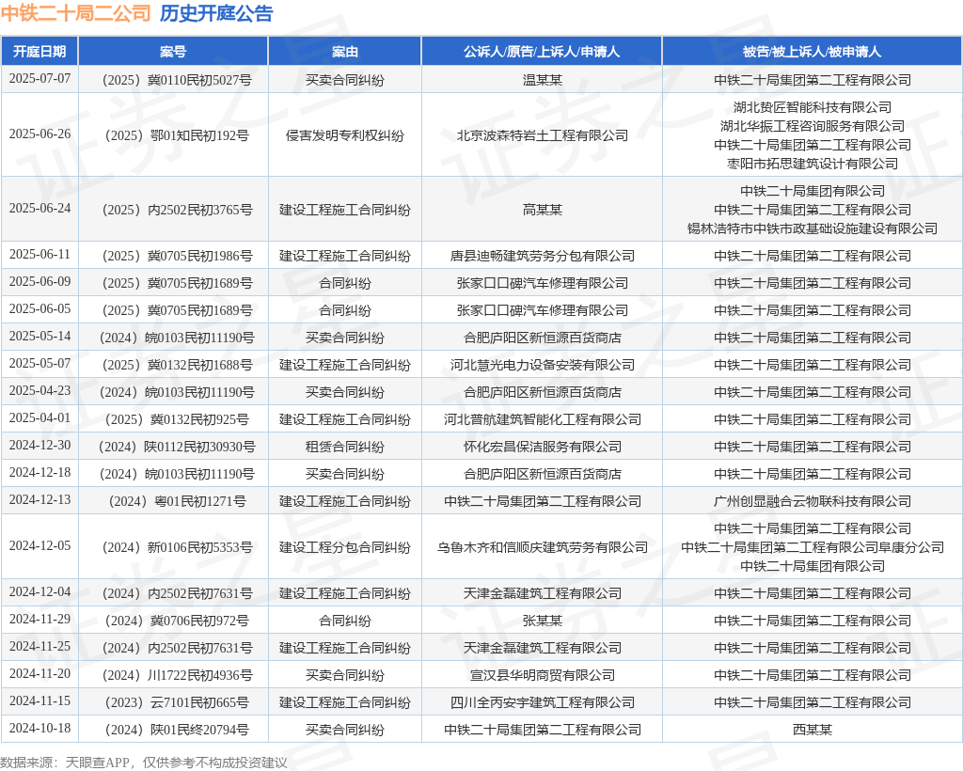
Task: Select case number '（2025）冀0110民初5027号'
Action: tap(173, 81)
